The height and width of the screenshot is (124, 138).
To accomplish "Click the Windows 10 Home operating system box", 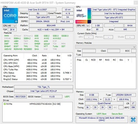I will [102, 119].
